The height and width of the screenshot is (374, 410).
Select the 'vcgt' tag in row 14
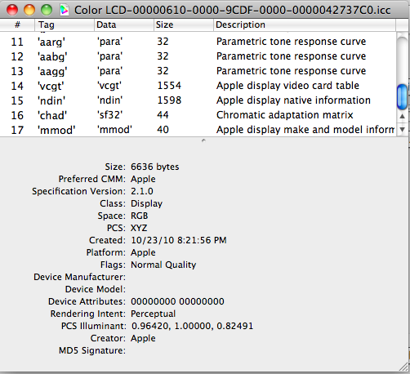pyautogui.click(x=51, y=86)
